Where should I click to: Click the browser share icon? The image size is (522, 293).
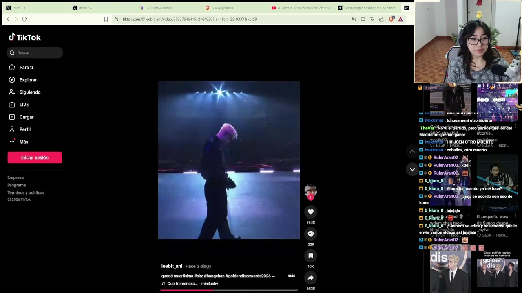tap(381, 19)
